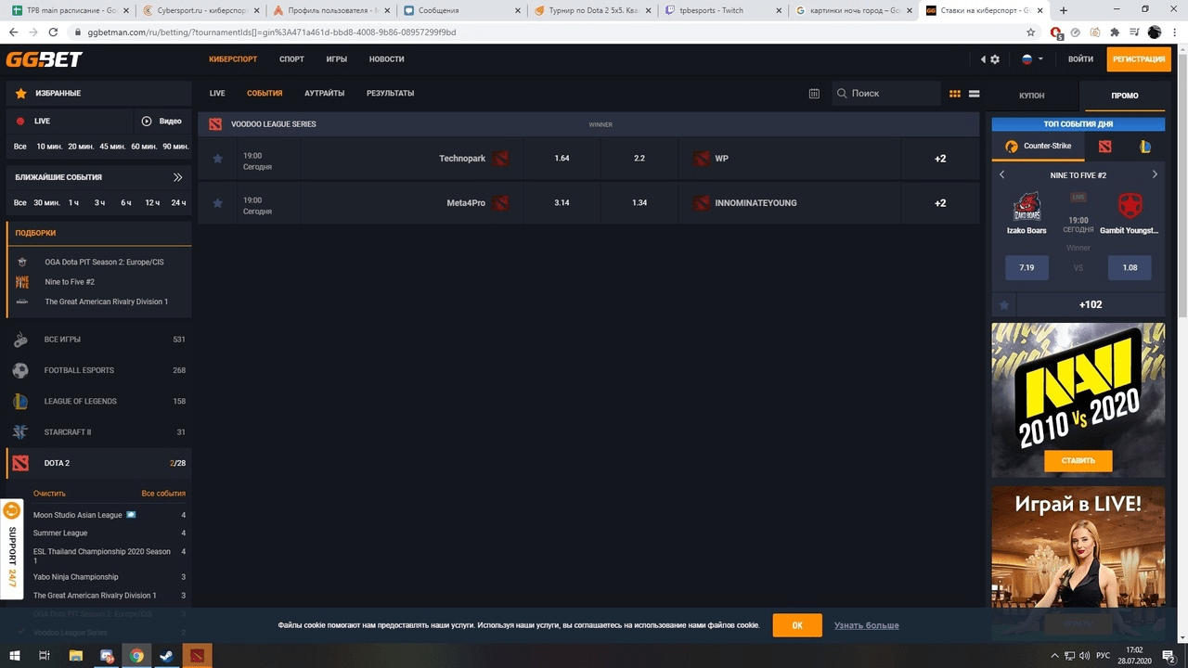The height and width of the screenshot is (668, 1188).
Task: Go to previous top event arrow
Action: [1002, 174]
